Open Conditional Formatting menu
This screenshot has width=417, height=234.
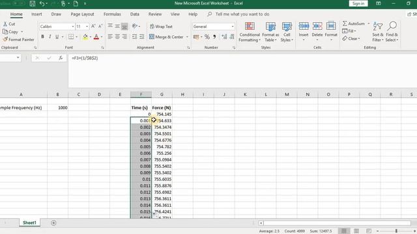pos(250,32)
